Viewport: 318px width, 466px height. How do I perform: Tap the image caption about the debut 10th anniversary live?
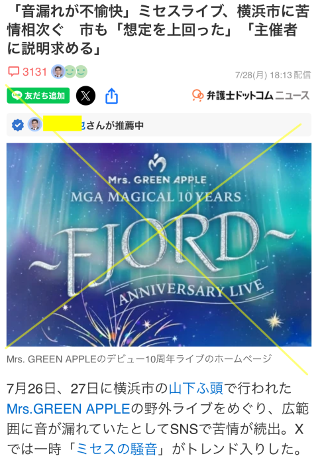click(x=139, y=359)
